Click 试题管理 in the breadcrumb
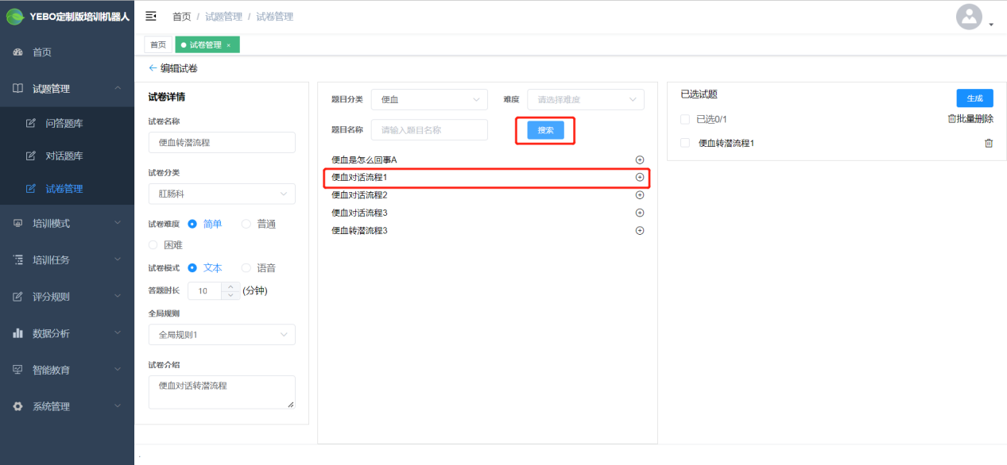The height and width of the screenshot is (465, 1007). click(225, 17)
